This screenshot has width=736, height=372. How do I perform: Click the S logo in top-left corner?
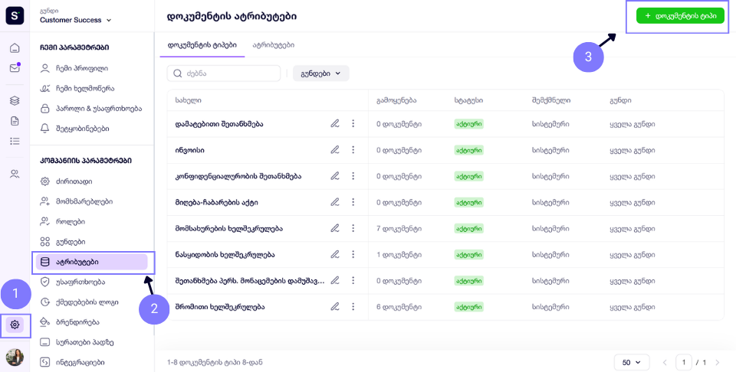click(15, 15)
